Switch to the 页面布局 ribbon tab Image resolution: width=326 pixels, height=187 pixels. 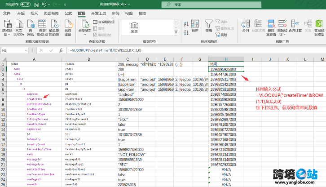click(51, 13)
